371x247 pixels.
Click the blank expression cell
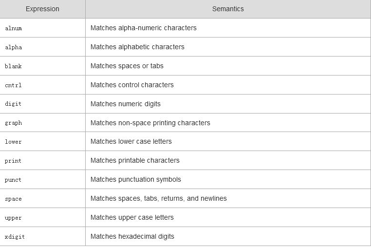click(x=14, y=66)
